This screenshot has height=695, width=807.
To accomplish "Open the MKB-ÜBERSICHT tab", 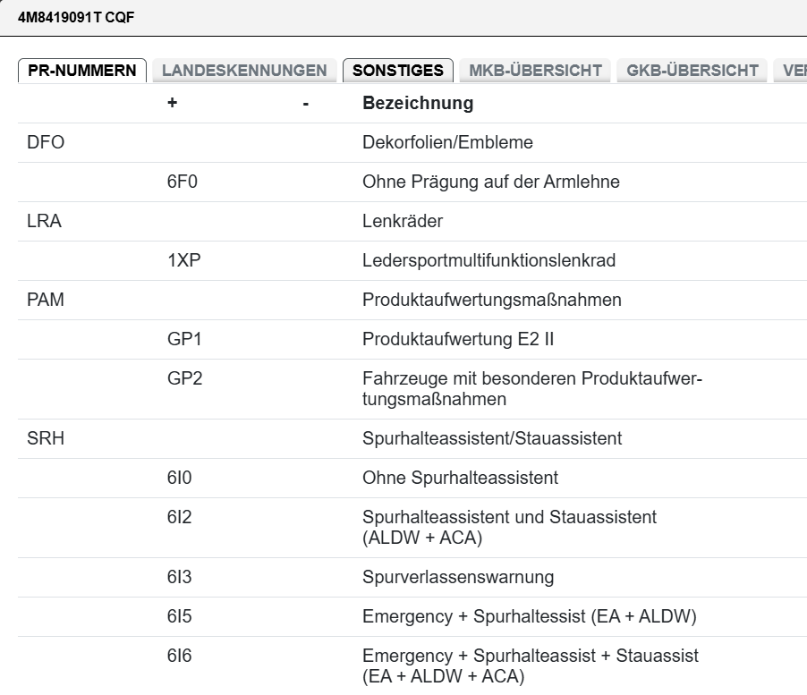I will tap(536, 71).
